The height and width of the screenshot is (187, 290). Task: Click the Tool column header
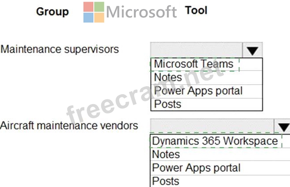click(196, 10)
